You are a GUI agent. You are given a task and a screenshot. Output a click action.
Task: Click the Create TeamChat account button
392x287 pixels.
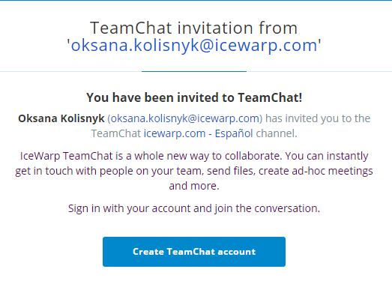194,252
